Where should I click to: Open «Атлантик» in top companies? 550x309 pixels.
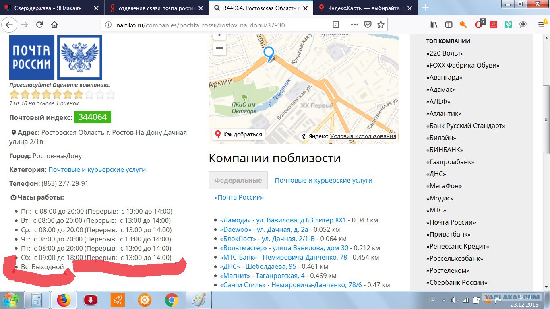[x=444, y=113]
